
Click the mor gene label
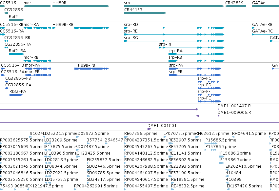(28, 3)
